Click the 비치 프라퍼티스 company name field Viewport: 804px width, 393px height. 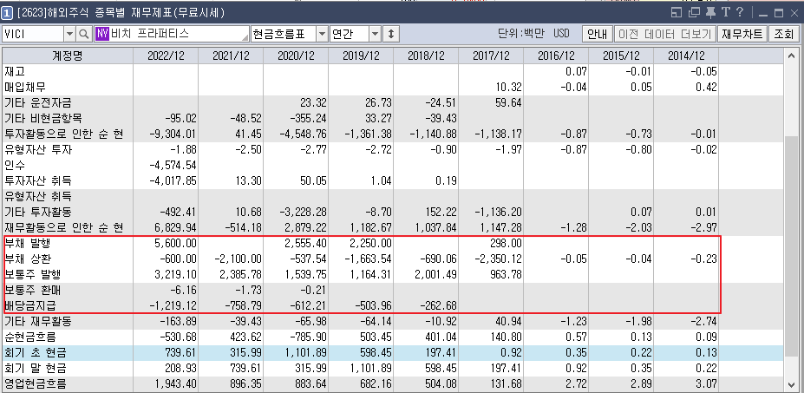tap(171, 35)
